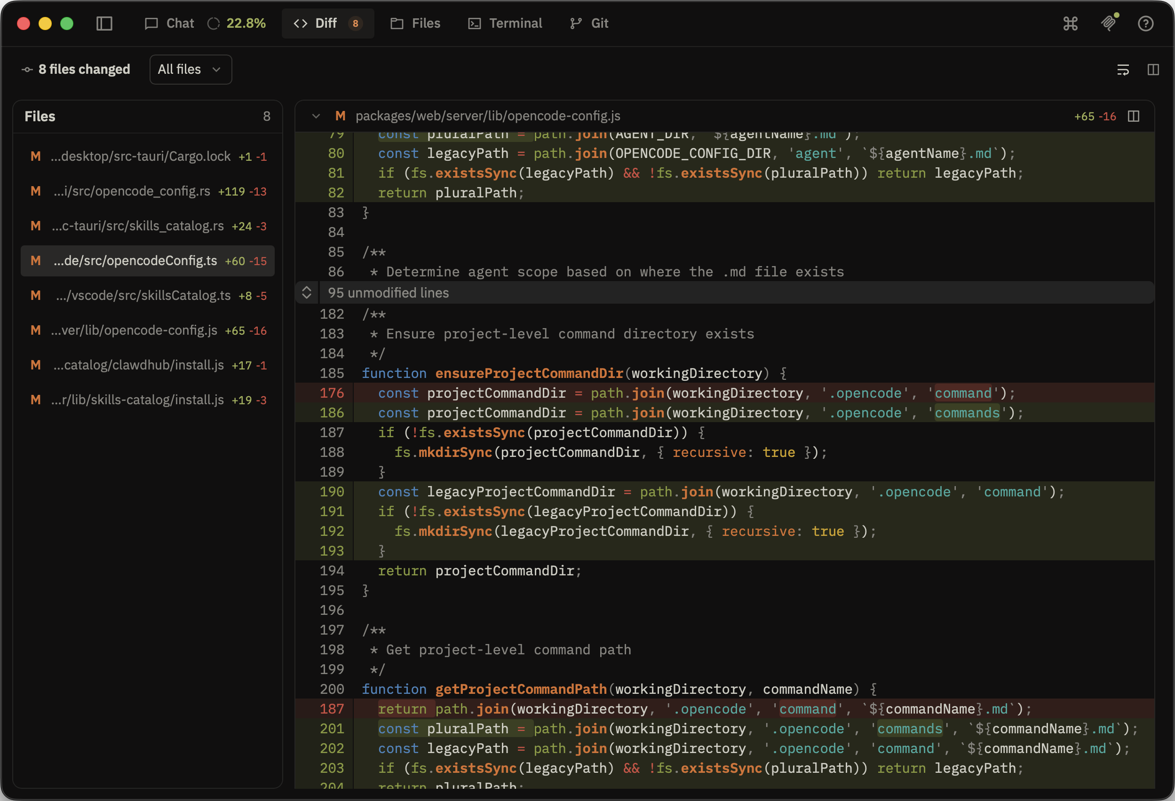Open the Terminal tab
This screenshot has height=801, width=1175.
pos(505,23)
